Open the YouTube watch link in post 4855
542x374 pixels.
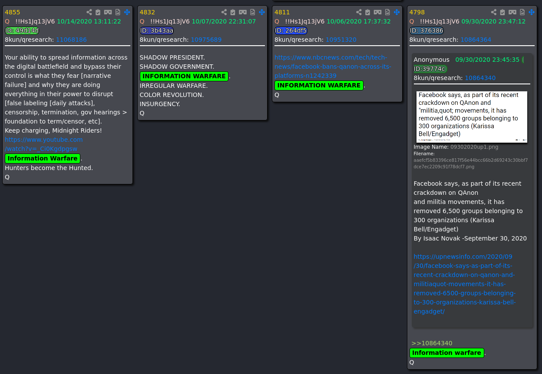click(x=43, y=144)
